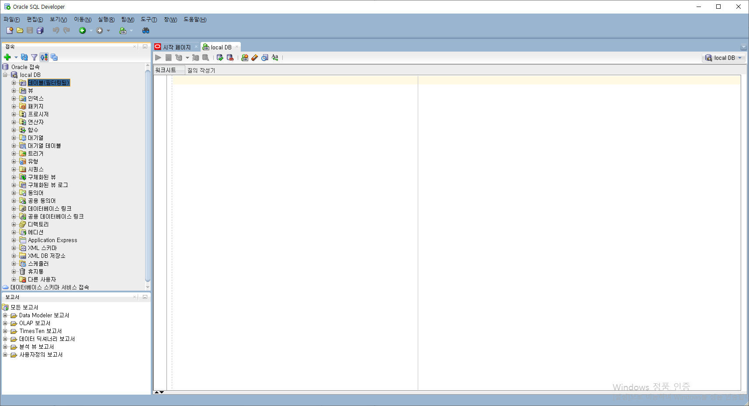Screen dimensions: 749x406
Task: Click the Save All icon
Action: click(x=40, y=31)
